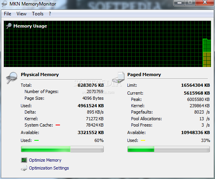Click the maximize window button
The height and width of the screenshot is (179, 215).
pyautogui.click(x=190, y=2)
